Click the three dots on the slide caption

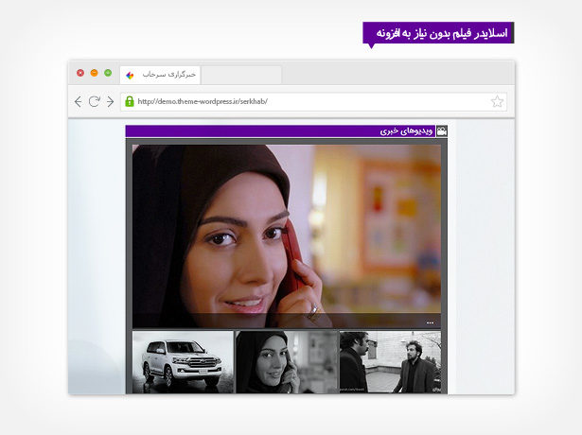click(x=430, y=322)
